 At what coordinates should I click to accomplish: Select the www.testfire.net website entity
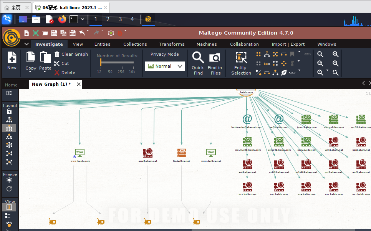click(211, 155)
